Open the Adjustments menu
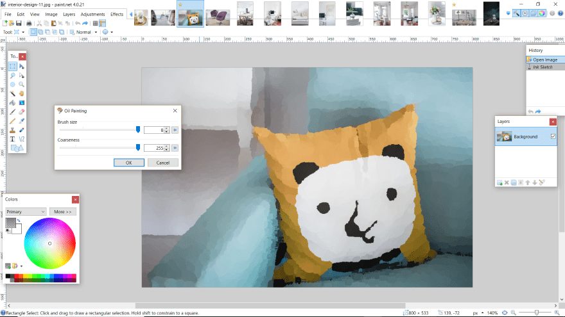This screenshot has width=565, height=317. [93, 13]
